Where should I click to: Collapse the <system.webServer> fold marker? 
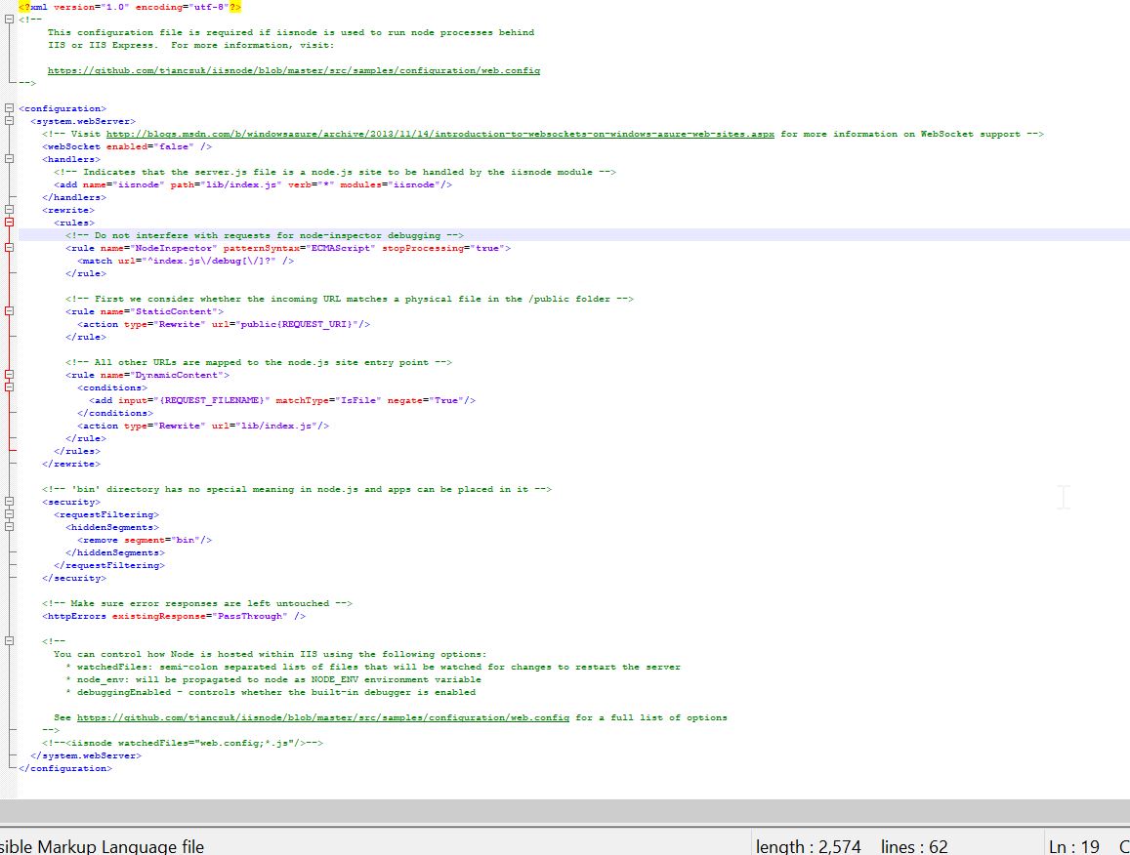click(x=10, y=121)
